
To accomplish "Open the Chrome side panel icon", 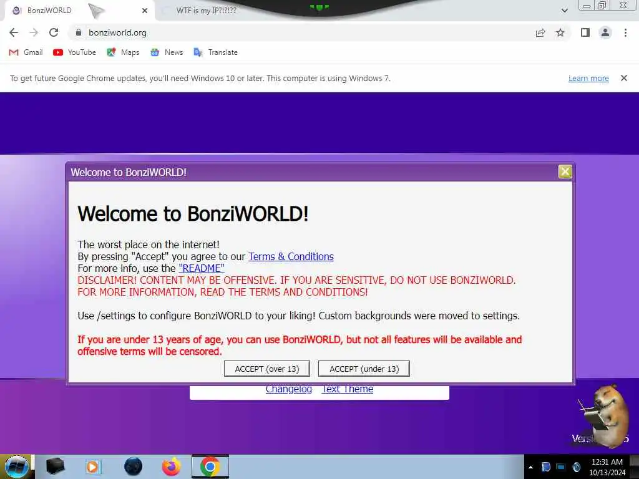I will pos(585,32).
